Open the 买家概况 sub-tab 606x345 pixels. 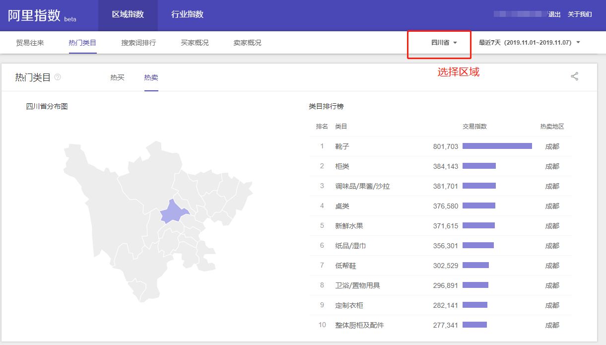pyautogui.click(x=195, y=43)
